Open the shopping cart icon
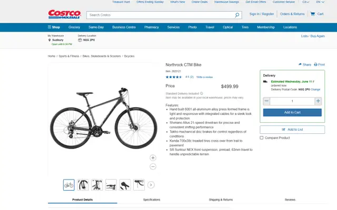Viewport: 337px width, 210px height. click(312, 14)
